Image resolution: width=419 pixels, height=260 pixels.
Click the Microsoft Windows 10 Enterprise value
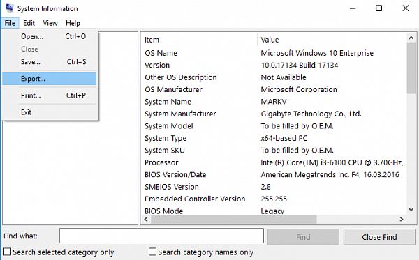click(317, 53)
